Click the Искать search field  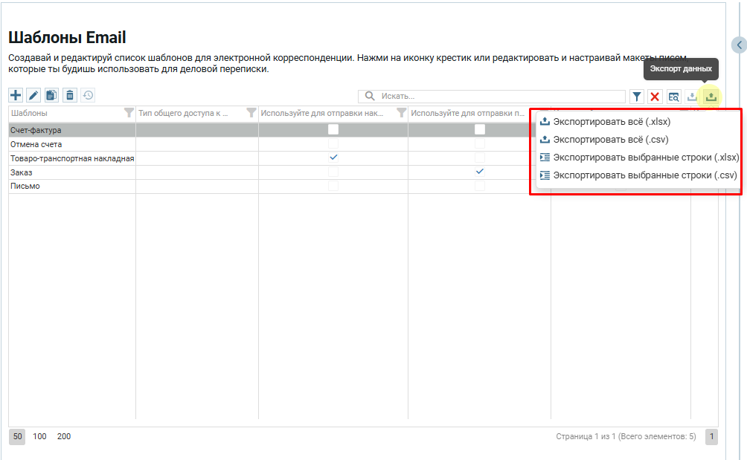498,97
